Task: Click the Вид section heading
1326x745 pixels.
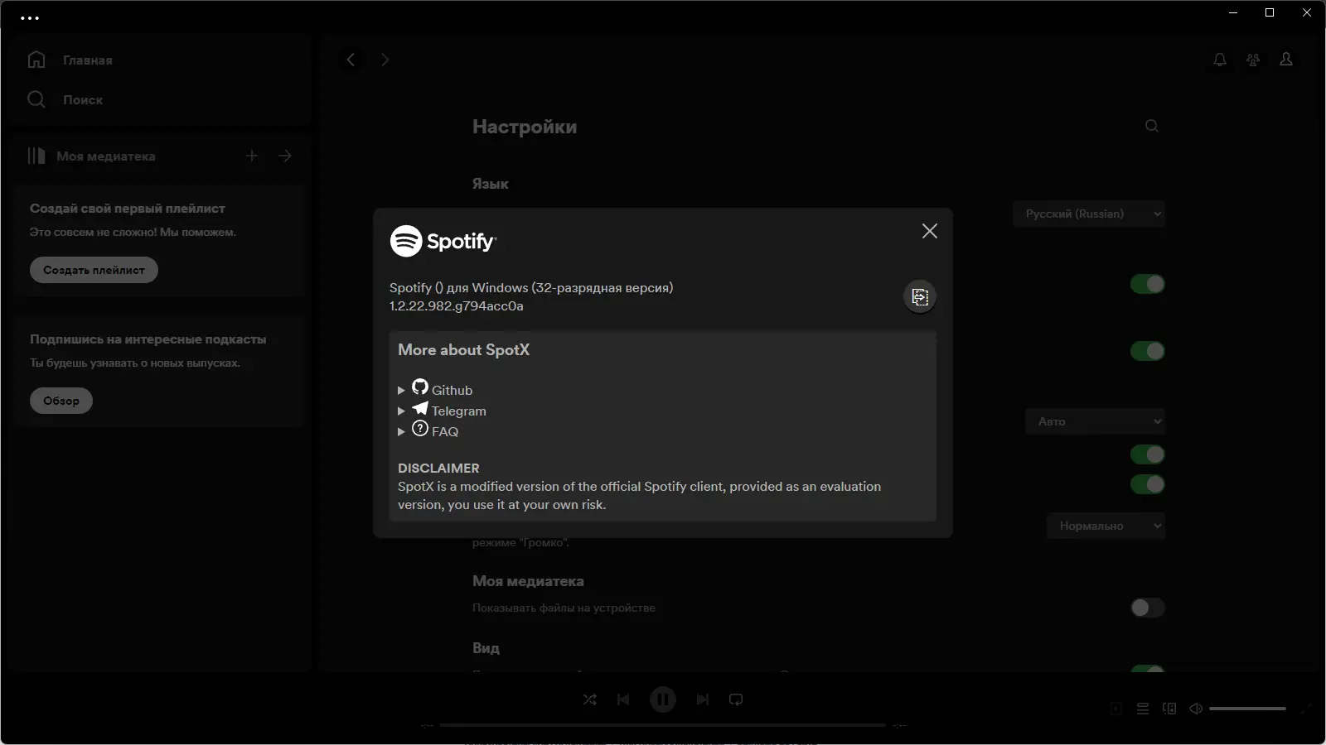Action: 486,648
